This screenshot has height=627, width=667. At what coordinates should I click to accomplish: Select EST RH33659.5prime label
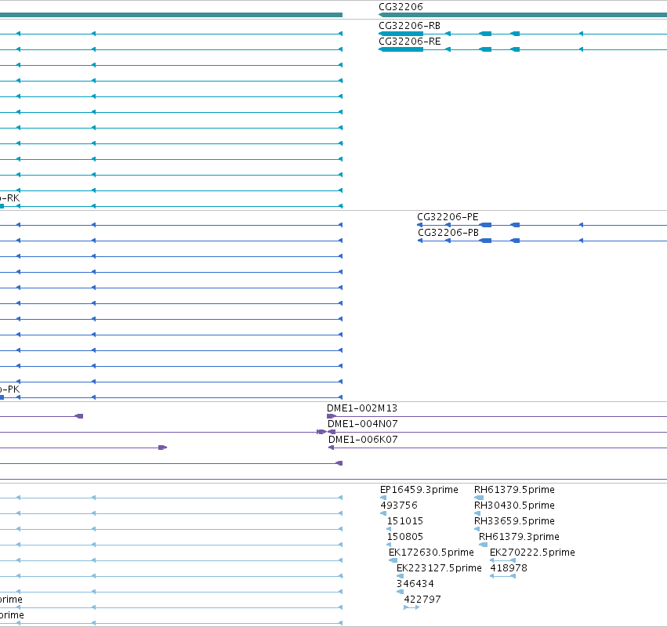[x=514, y=521]
